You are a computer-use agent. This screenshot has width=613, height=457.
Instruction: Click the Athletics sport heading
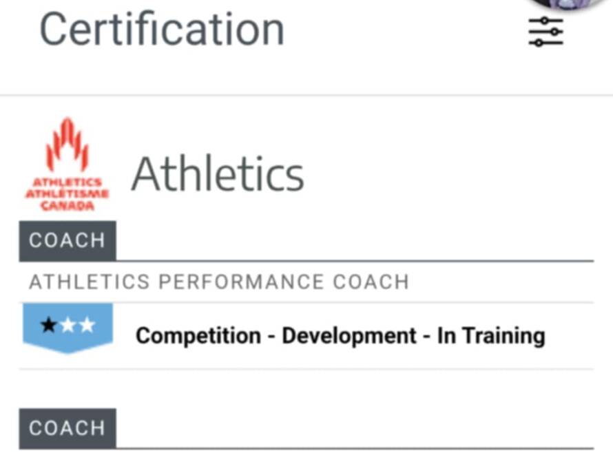click(x=218, y=173)
